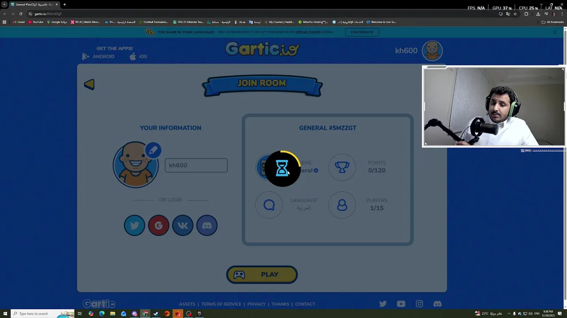Open Epic Games from the taskbar
The height and width of the screenshot is (318, 567).
point(199,314)
